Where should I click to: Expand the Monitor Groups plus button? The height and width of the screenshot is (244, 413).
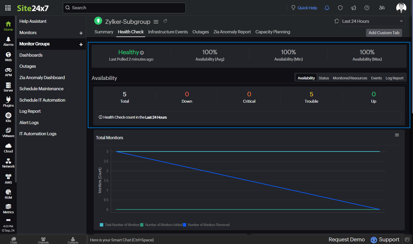click(x=81, y=44)
